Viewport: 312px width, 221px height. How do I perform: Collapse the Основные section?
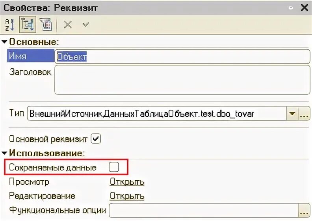(x=4, y=42)
